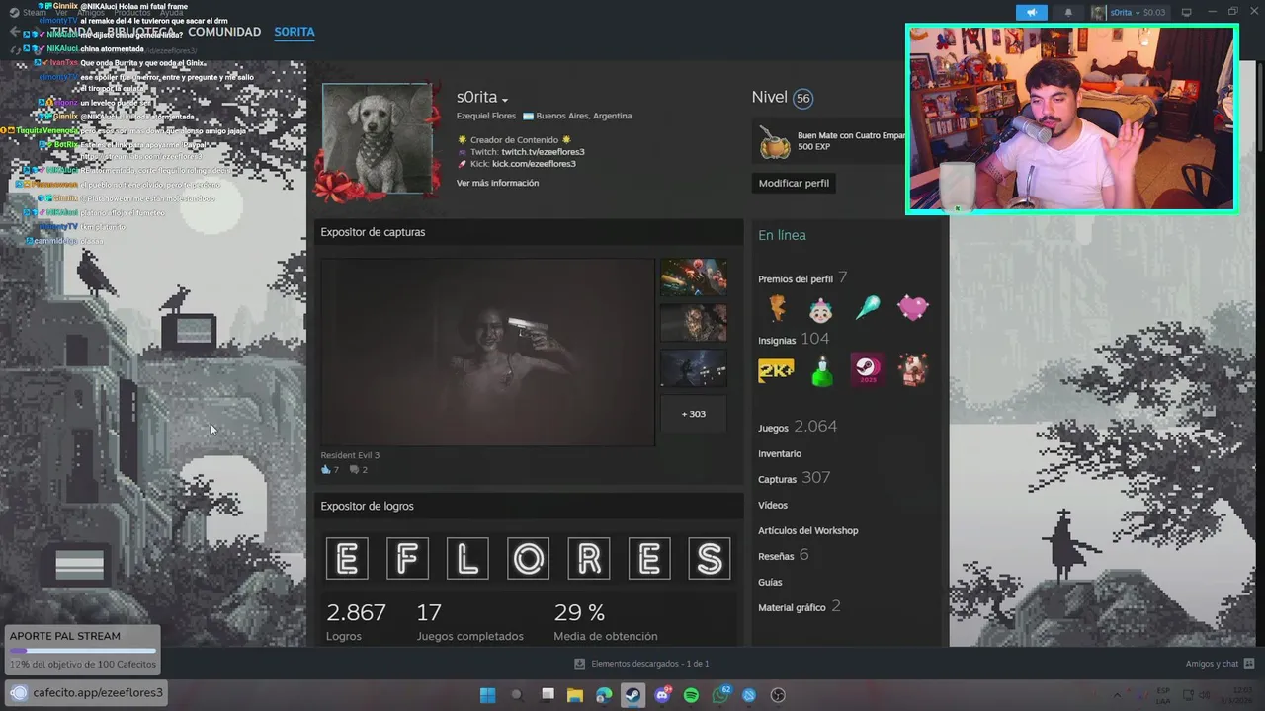Open main Resident Evil 3 screenshot

487,353
